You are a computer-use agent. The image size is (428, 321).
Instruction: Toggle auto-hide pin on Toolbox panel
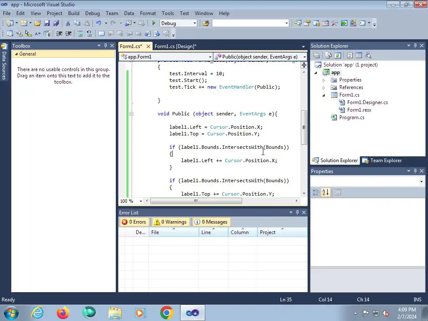(106, 46)
